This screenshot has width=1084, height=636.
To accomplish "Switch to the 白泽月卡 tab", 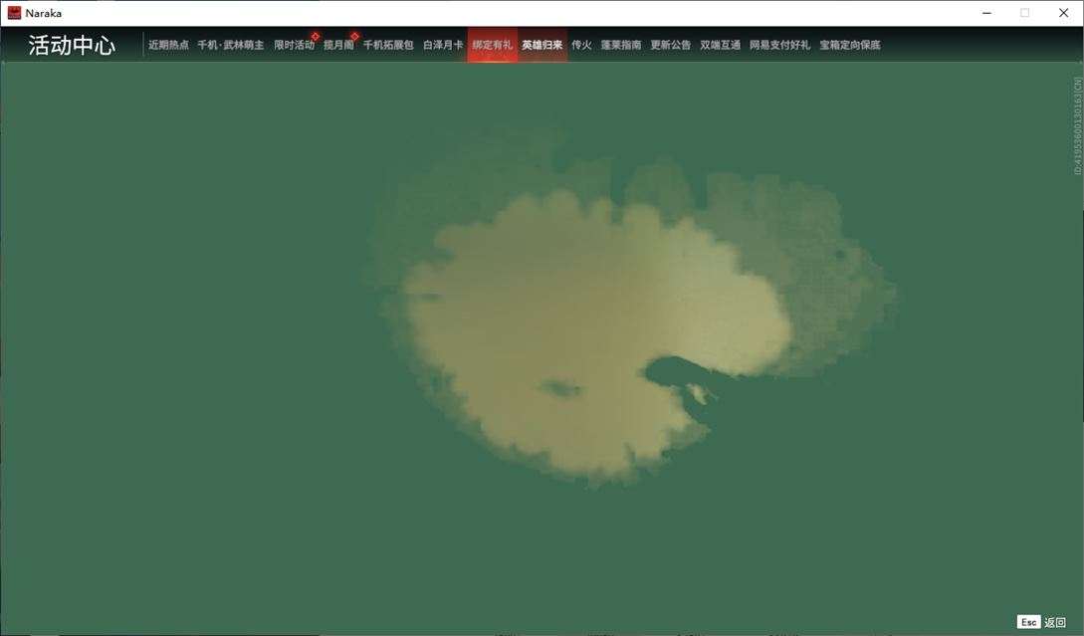I will 443,45.
